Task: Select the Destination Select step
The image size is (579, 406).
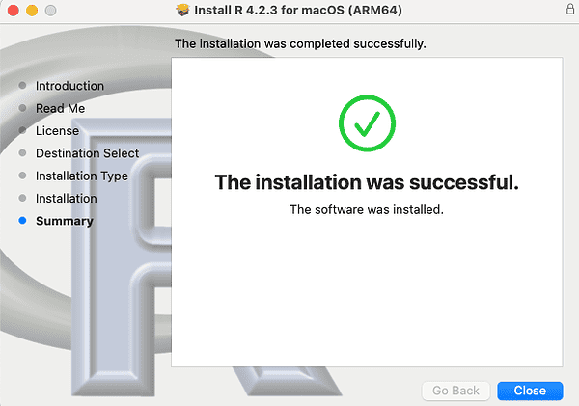Action: 87,153
